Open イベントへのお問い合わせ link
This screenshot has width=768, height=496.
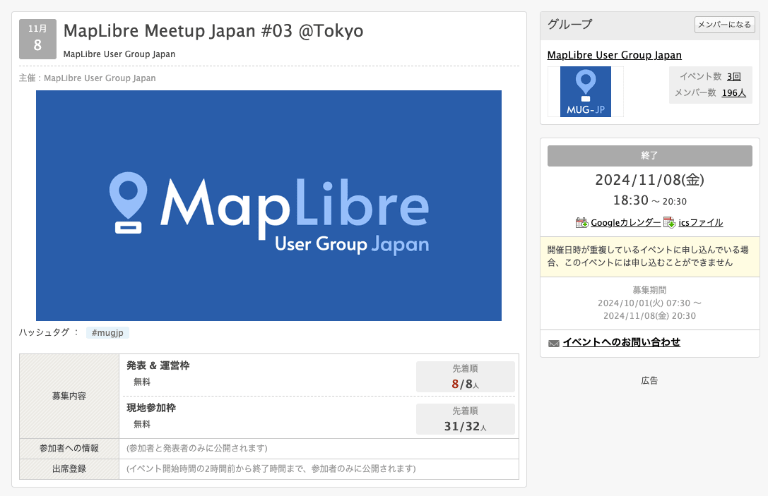pyautogui.click(x=621, y=342)
